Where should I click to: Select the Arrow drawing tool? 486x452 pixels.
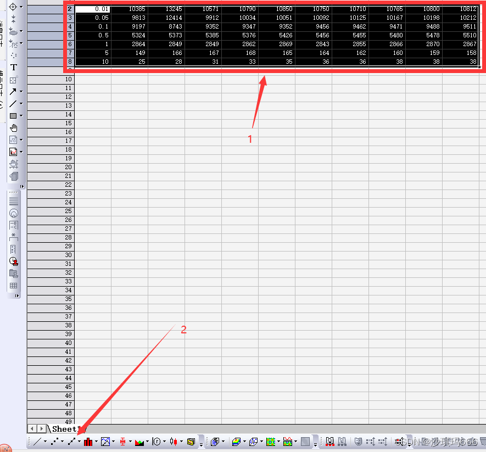[13, 92]
